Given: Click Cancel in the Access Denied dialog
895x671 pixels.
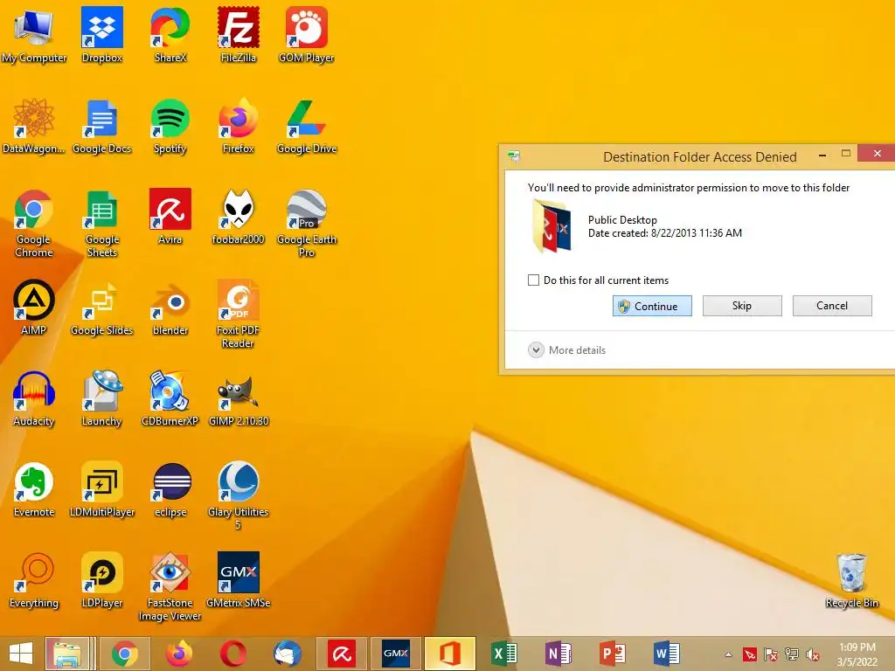Looking at the screenshot, I should point(832,306).
